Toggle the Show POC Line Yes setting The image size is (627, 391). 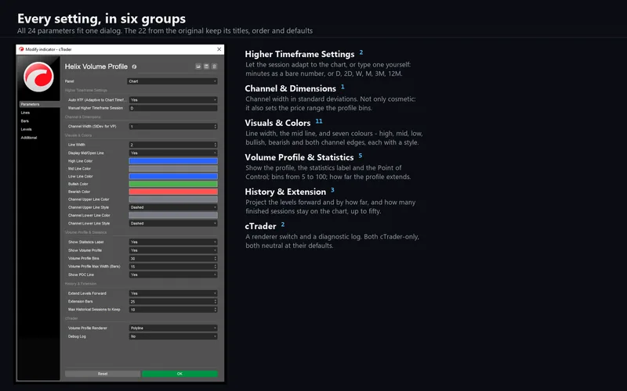(173, 274)
